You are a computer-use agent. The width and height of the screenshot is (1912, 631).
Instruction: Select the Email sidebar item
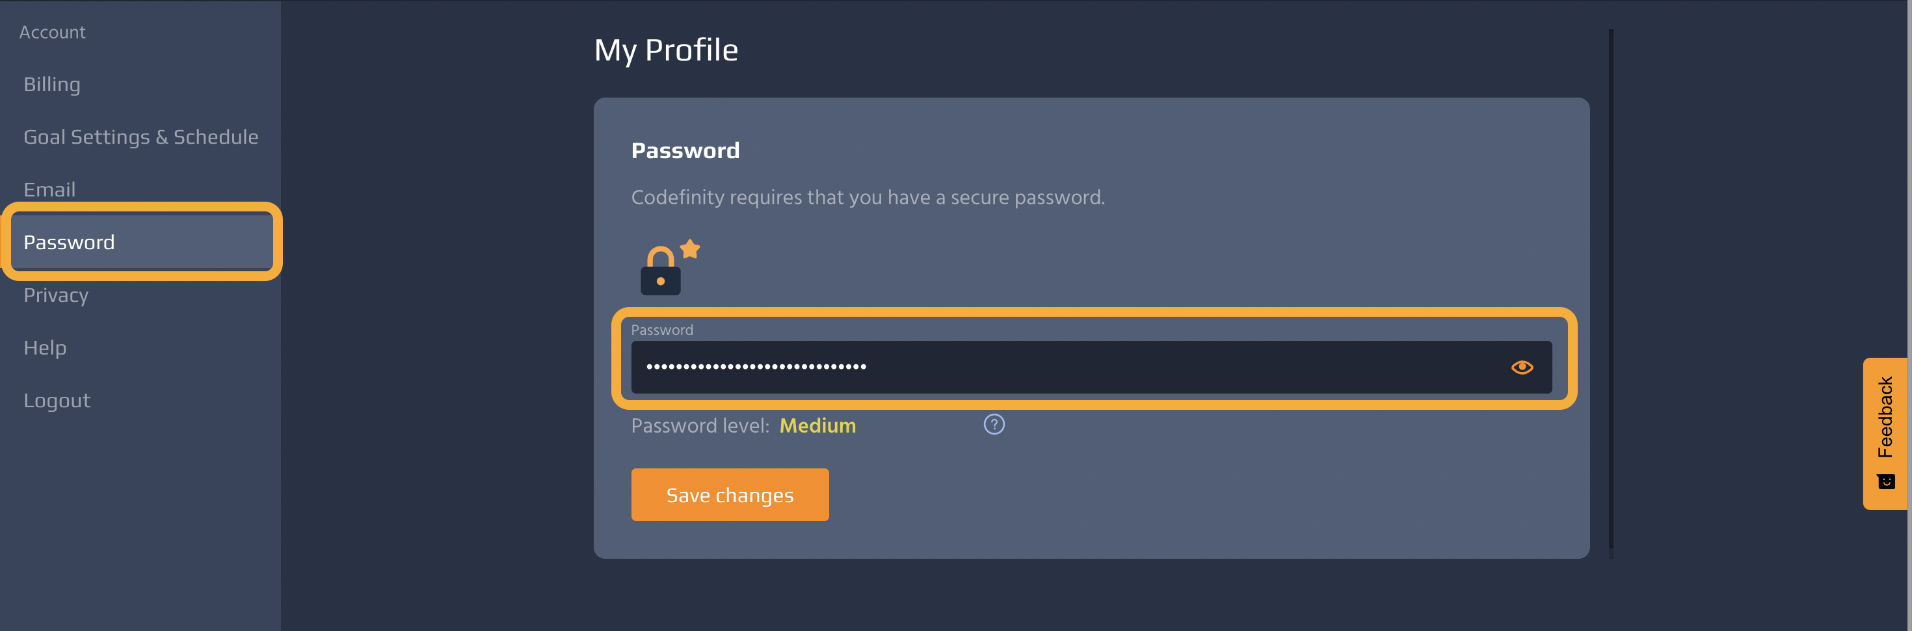pos(49,190)
